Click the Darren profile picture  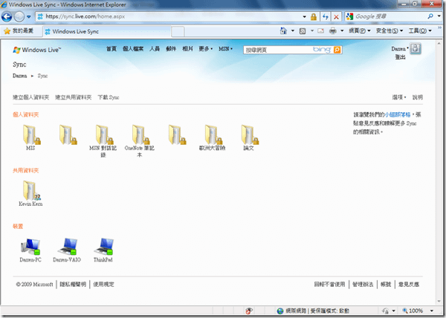point(416,48)
